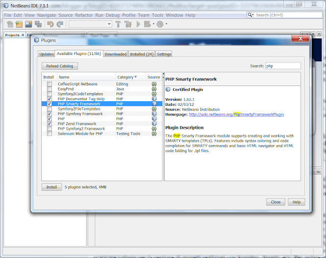Click PHP Smarty Framework source cube icon
The width and height of the screenshot is (326, 258).
[x=154, y=104]
